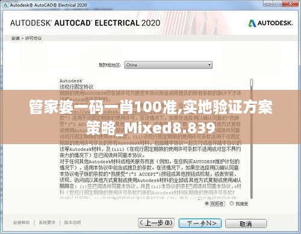Screen dimensions: 301x234
Task: Click the 取消 cancel button
Action: (x=246, y=224)
